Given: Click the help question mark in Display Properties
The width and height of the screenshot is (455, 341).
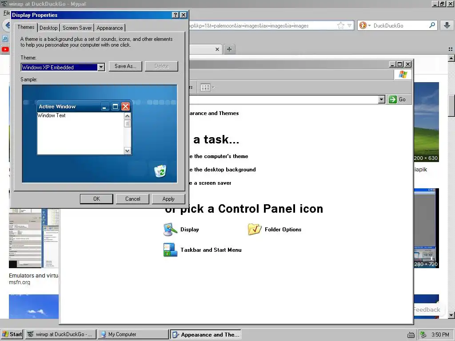Looking at the screenshot, I should [175, 15].
